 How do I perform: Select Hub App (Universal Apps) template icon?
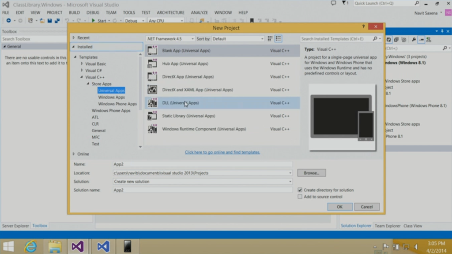[152, 63]
